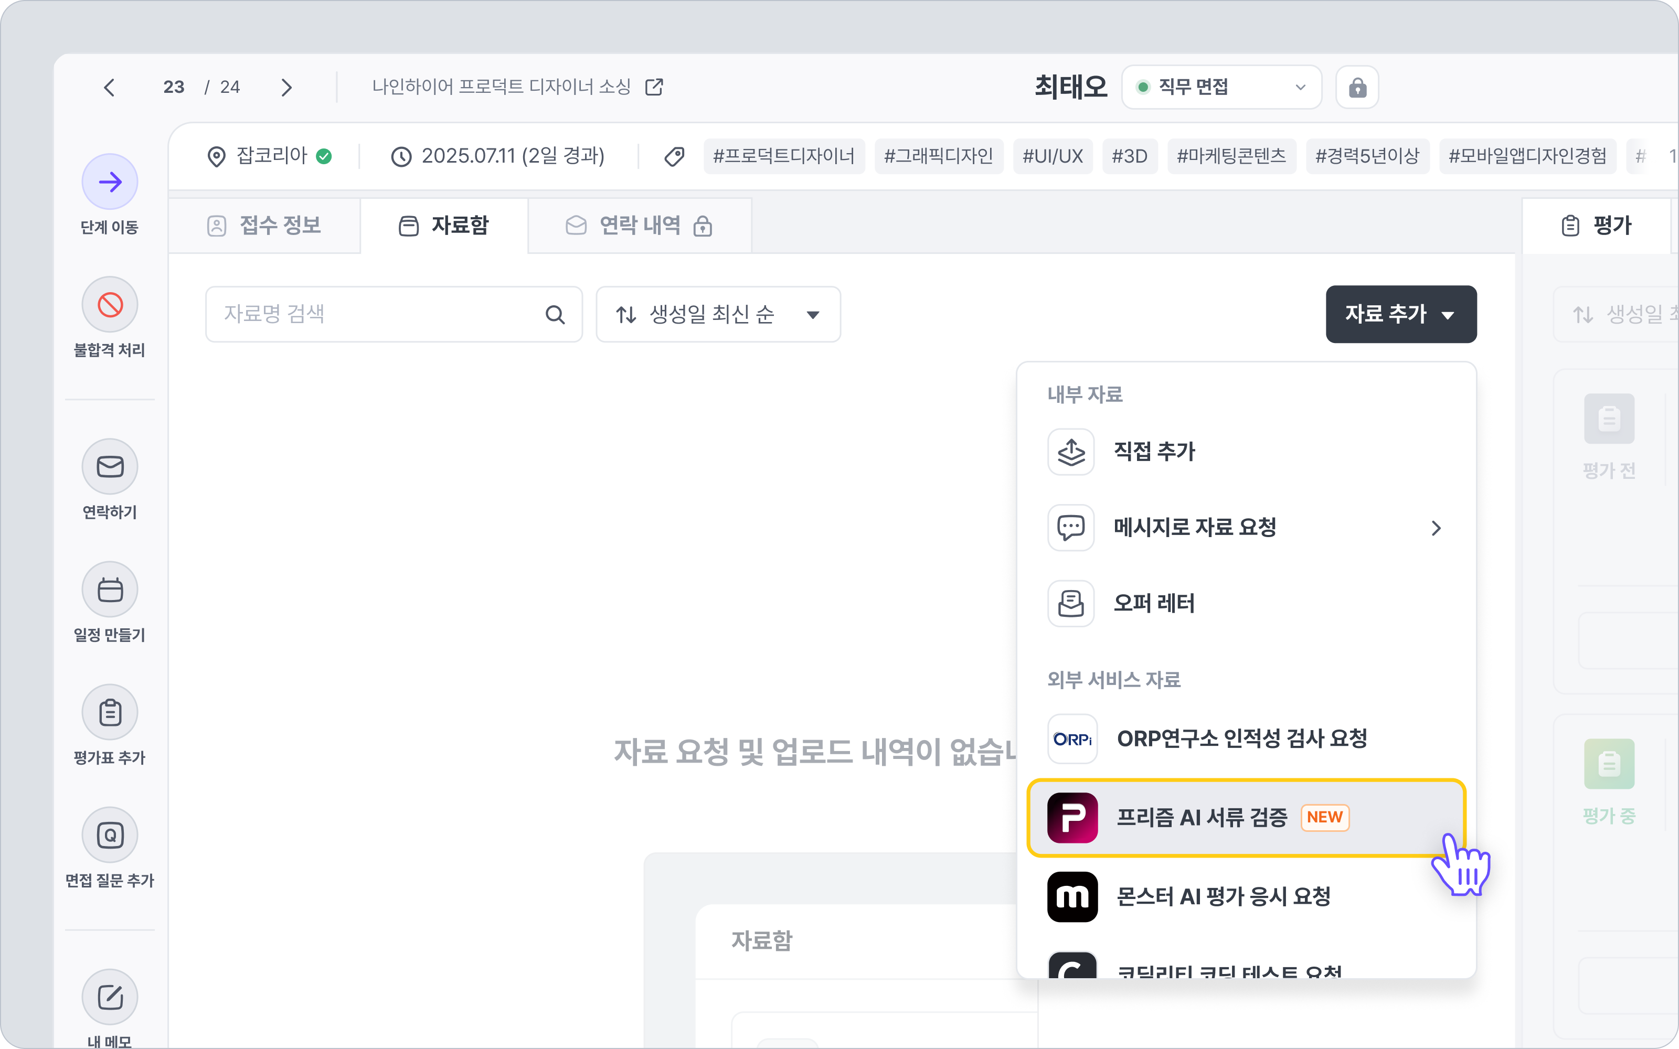This screenshot has width=1679, height=1049.
Task: Click the lock icon beside stage selector
Action: coord(1357,88)
